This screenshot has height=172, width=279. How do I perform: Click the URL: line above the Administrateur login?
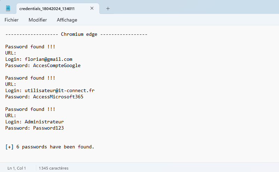coord(11,115)
